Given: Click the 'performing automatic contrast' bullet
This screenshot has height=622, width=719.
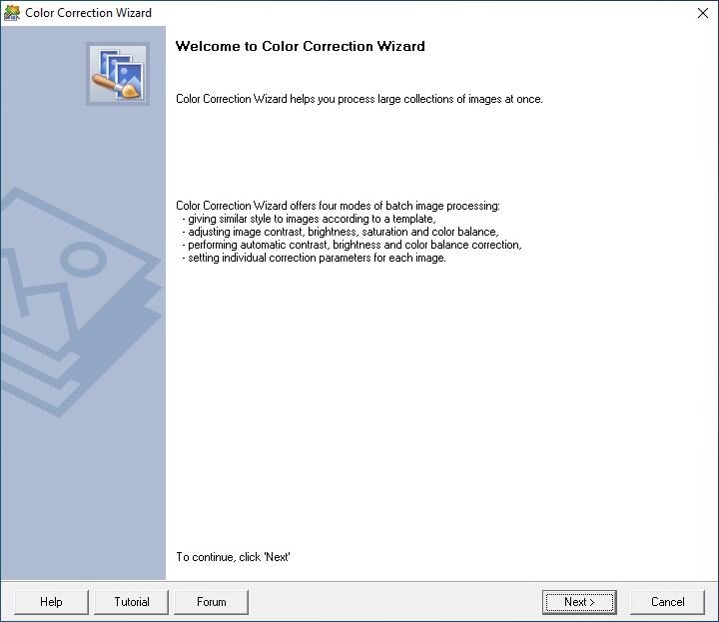Looking at the screenshot, I should (352, 245).
